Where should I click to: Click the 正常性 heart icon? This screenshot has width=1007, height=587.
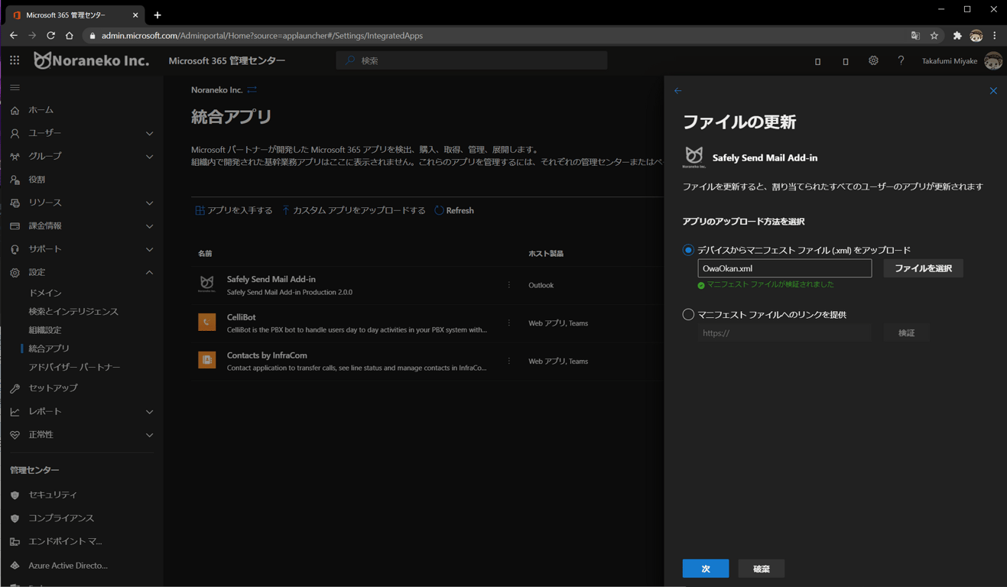tap(15, 435)
